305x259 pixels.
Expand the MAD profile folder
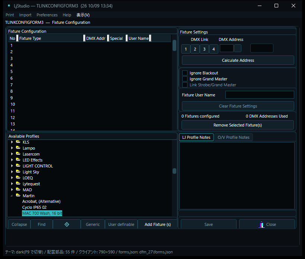coord(12,189)
